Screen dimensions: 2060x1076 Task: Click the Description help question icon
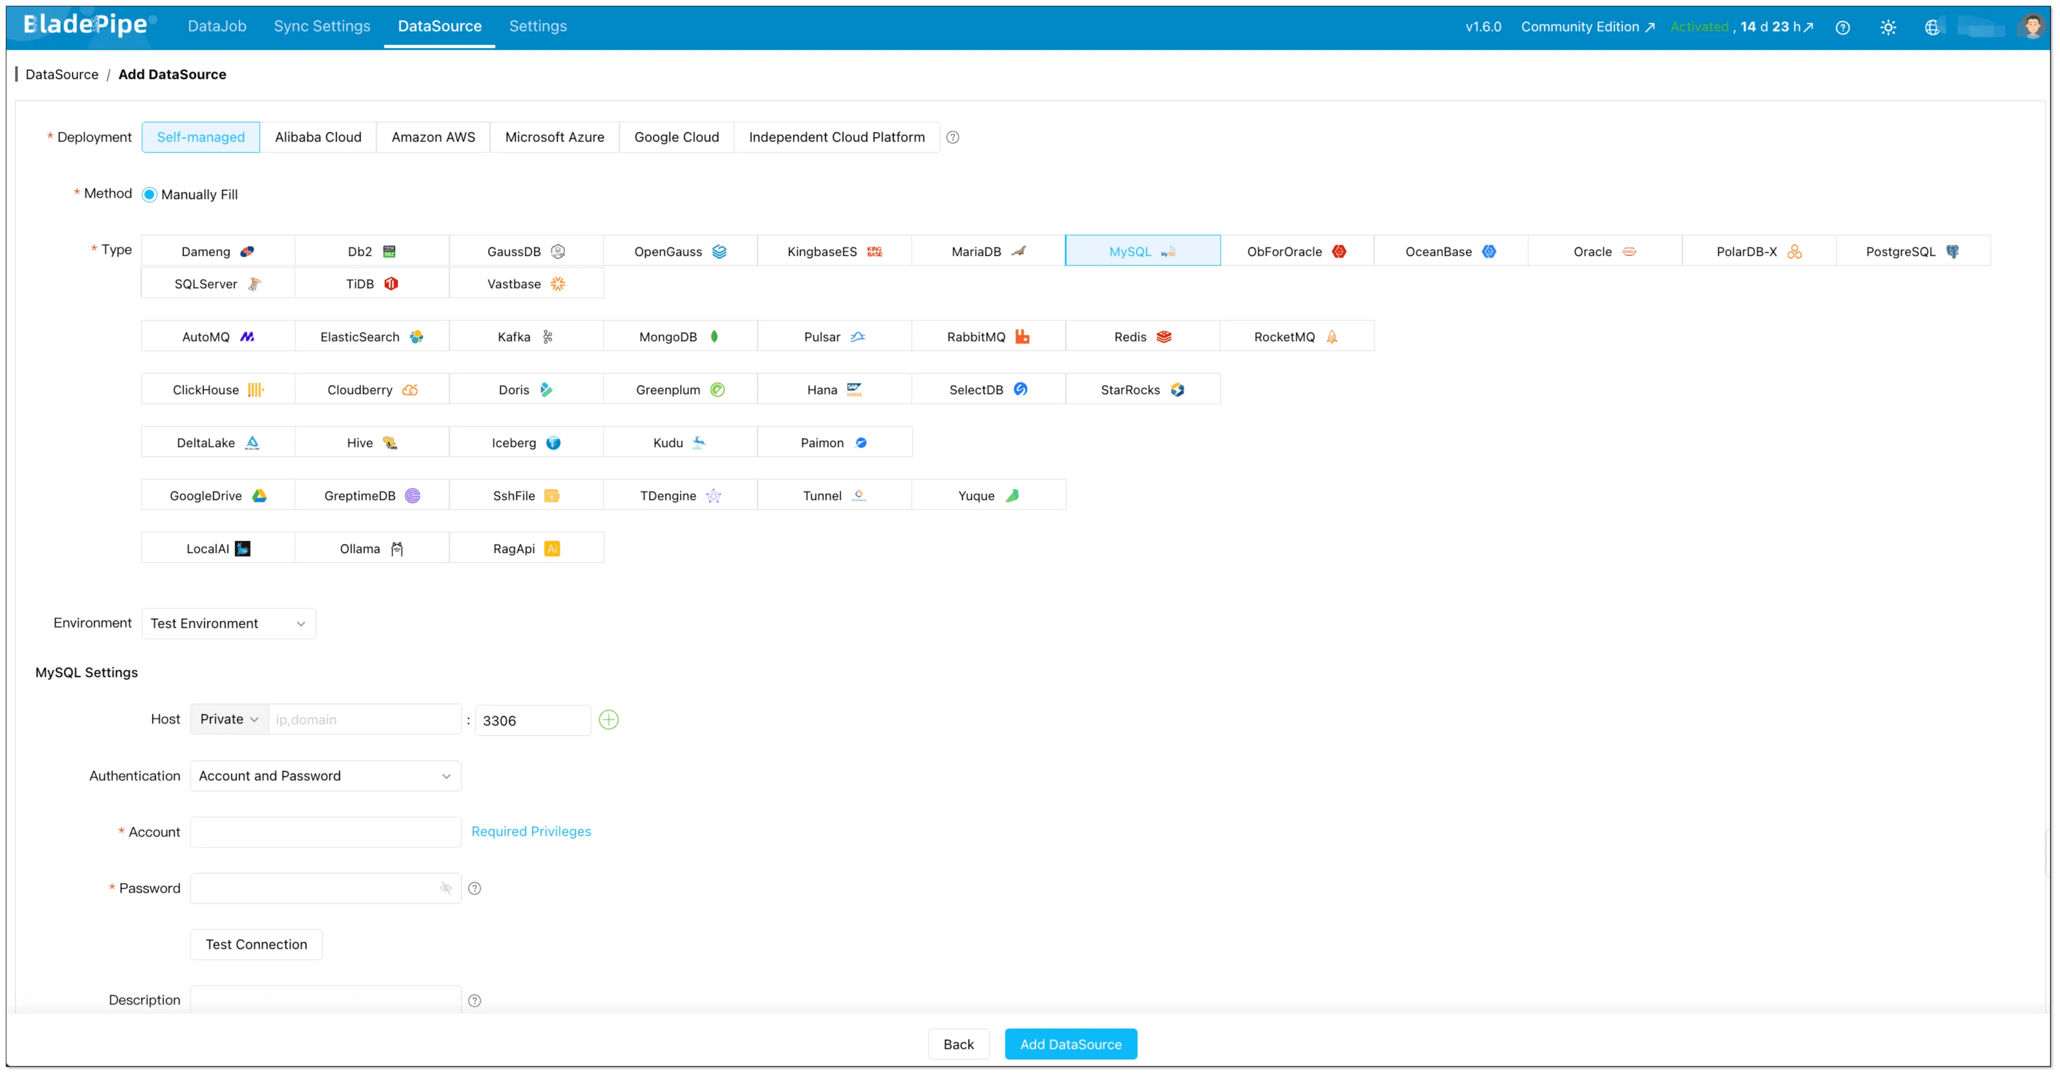tap(474, 1000)
